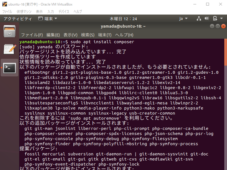This screenshot has height=170, width=227.
Task: Open the 端末 application menu in top bar
Action: 48,19
